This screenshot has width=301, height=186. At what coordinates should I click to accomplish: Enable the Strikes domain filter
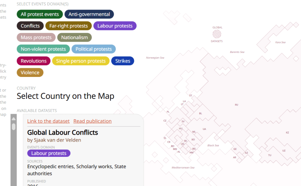[x=123, y=61]
